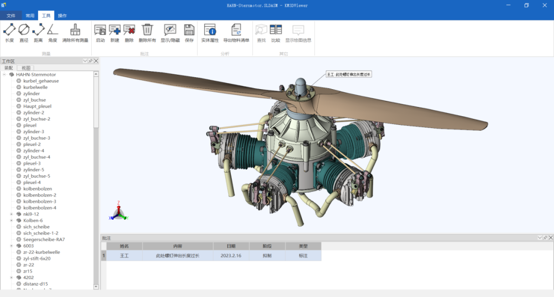Screen dimensions: 554x297
Task: Open the 文件 file menu
Action: (11, 15)
